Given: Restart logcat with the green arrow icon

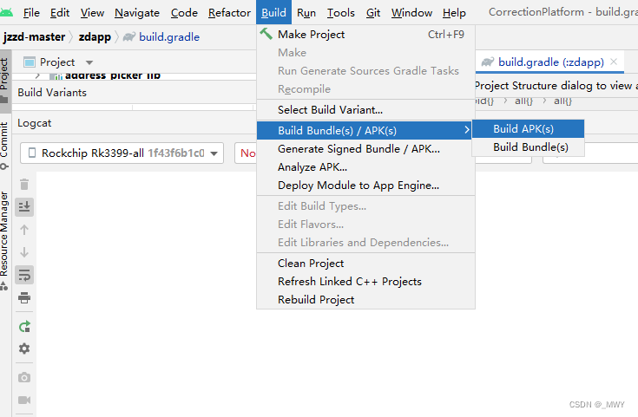Looking at the screenshot, I should [x=24, y=326].
